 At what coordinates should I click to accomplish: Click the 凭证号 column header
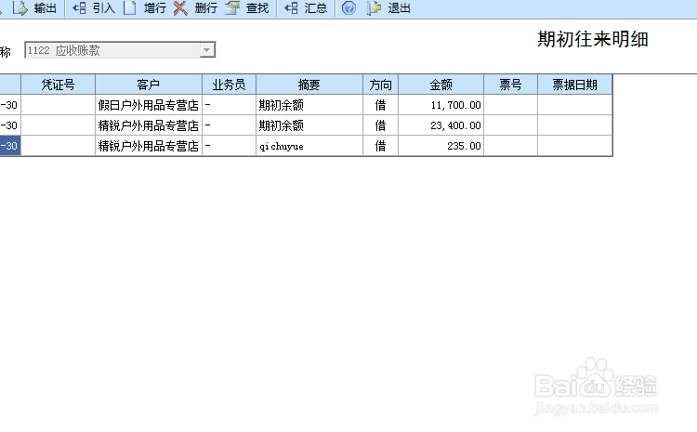point(58,85)
